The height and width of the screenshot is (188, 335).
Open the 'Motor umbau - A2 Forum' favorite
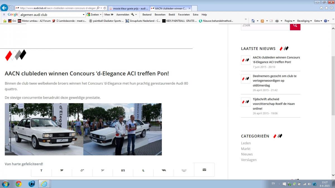(x=34, y=21)
